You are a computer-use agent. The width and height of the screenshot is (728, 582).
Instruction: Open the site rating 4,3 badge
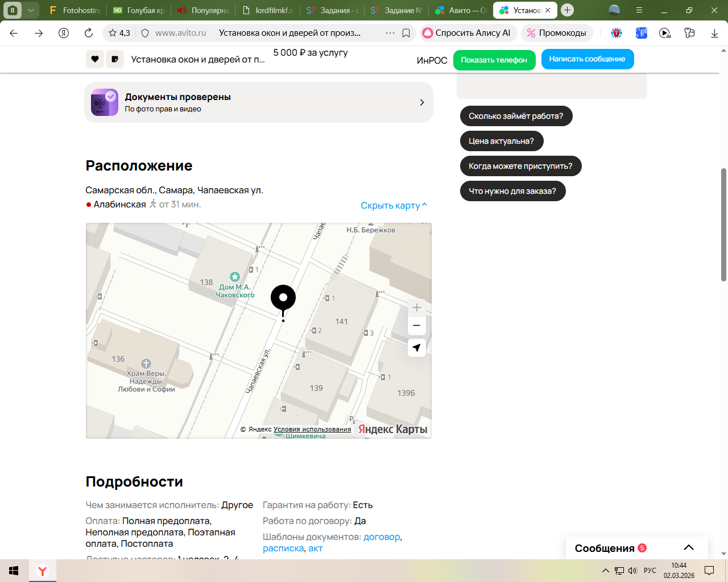[x=119, y=33]
